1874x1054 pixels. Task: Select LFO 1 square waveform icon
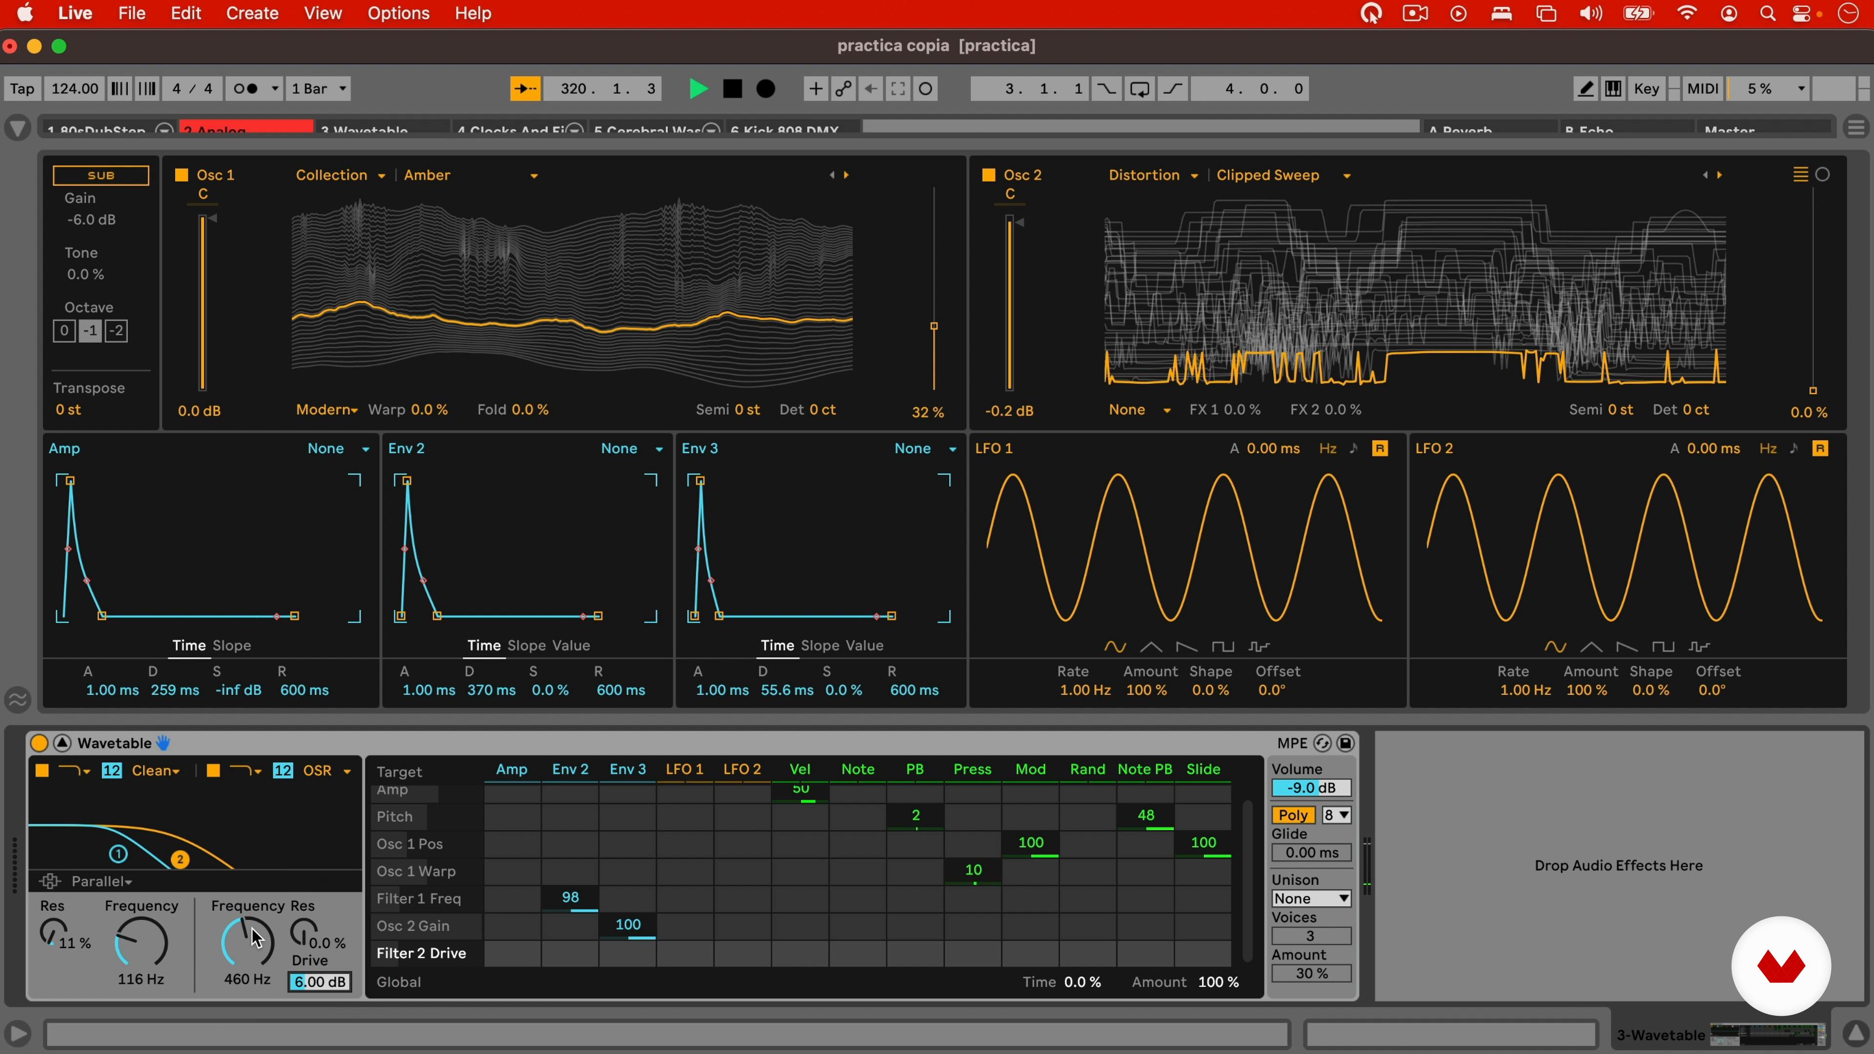[1223, 647]
